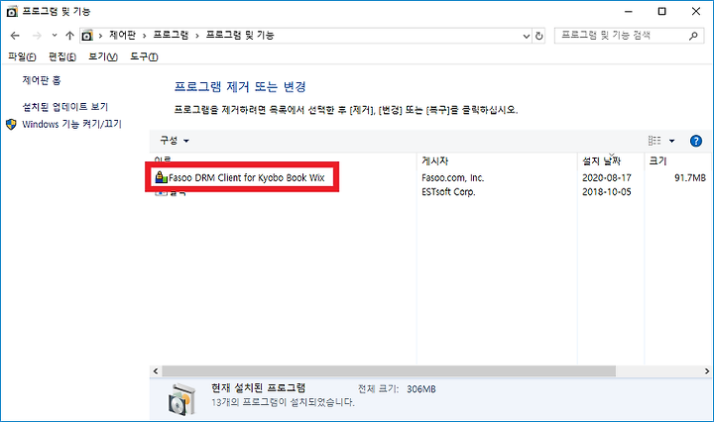Click the horizontal scrollbar right arrow
Screen dimensions: 714x422
[707, 371]
